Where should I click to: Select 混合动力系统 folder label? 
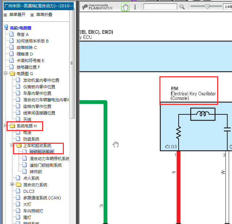point(35,185)
